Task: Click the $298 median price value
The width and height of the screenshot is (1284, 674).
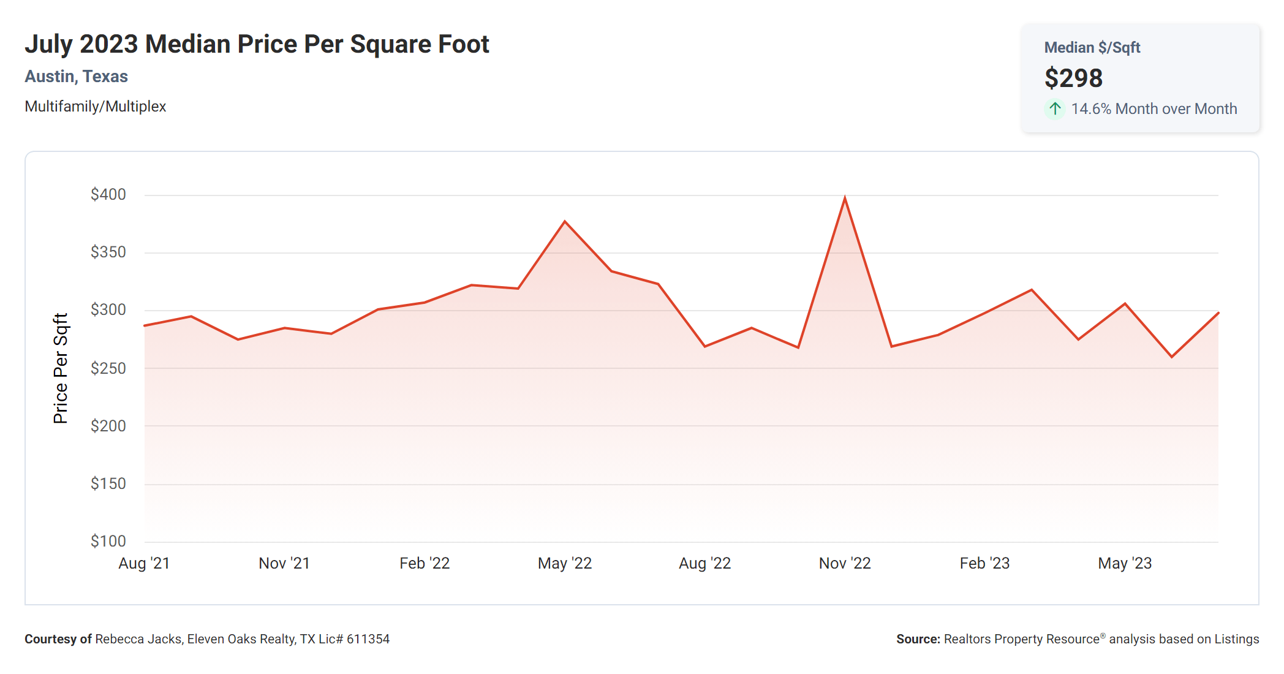Action: tap(1073, 78)
